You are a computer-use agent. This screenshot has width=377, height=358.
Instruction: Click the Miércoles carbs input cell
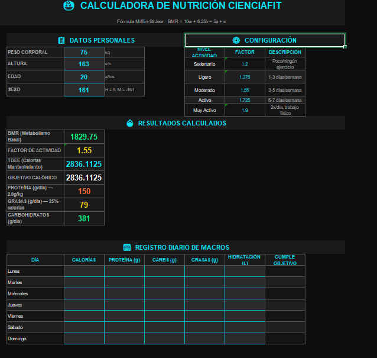click(164, 294)
